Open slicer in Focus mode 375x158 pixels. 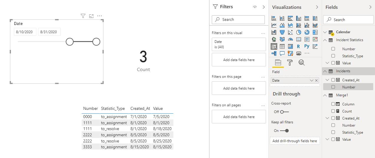pos(91,16)
